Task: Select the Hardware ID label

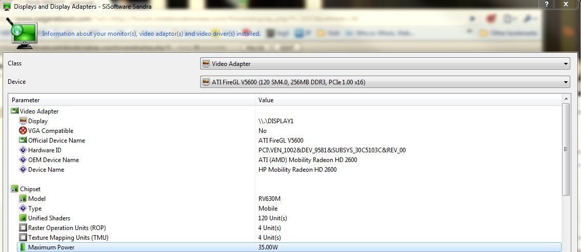Action: 45,150
